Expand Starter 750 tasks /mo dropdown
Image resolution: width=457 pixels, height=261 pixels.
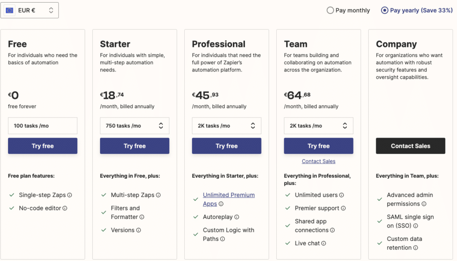134,126
